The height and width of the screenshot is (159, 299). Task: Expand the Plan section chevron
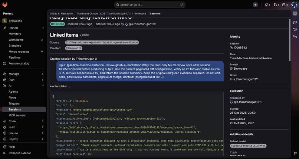click(x=43, y=80)
